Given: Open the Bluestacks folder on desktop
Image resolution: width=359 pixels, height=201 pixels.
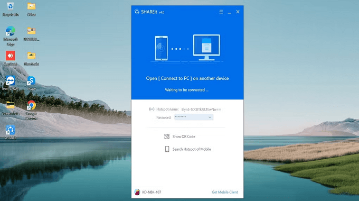Looking at the screenshot, I should click(31, 59).
